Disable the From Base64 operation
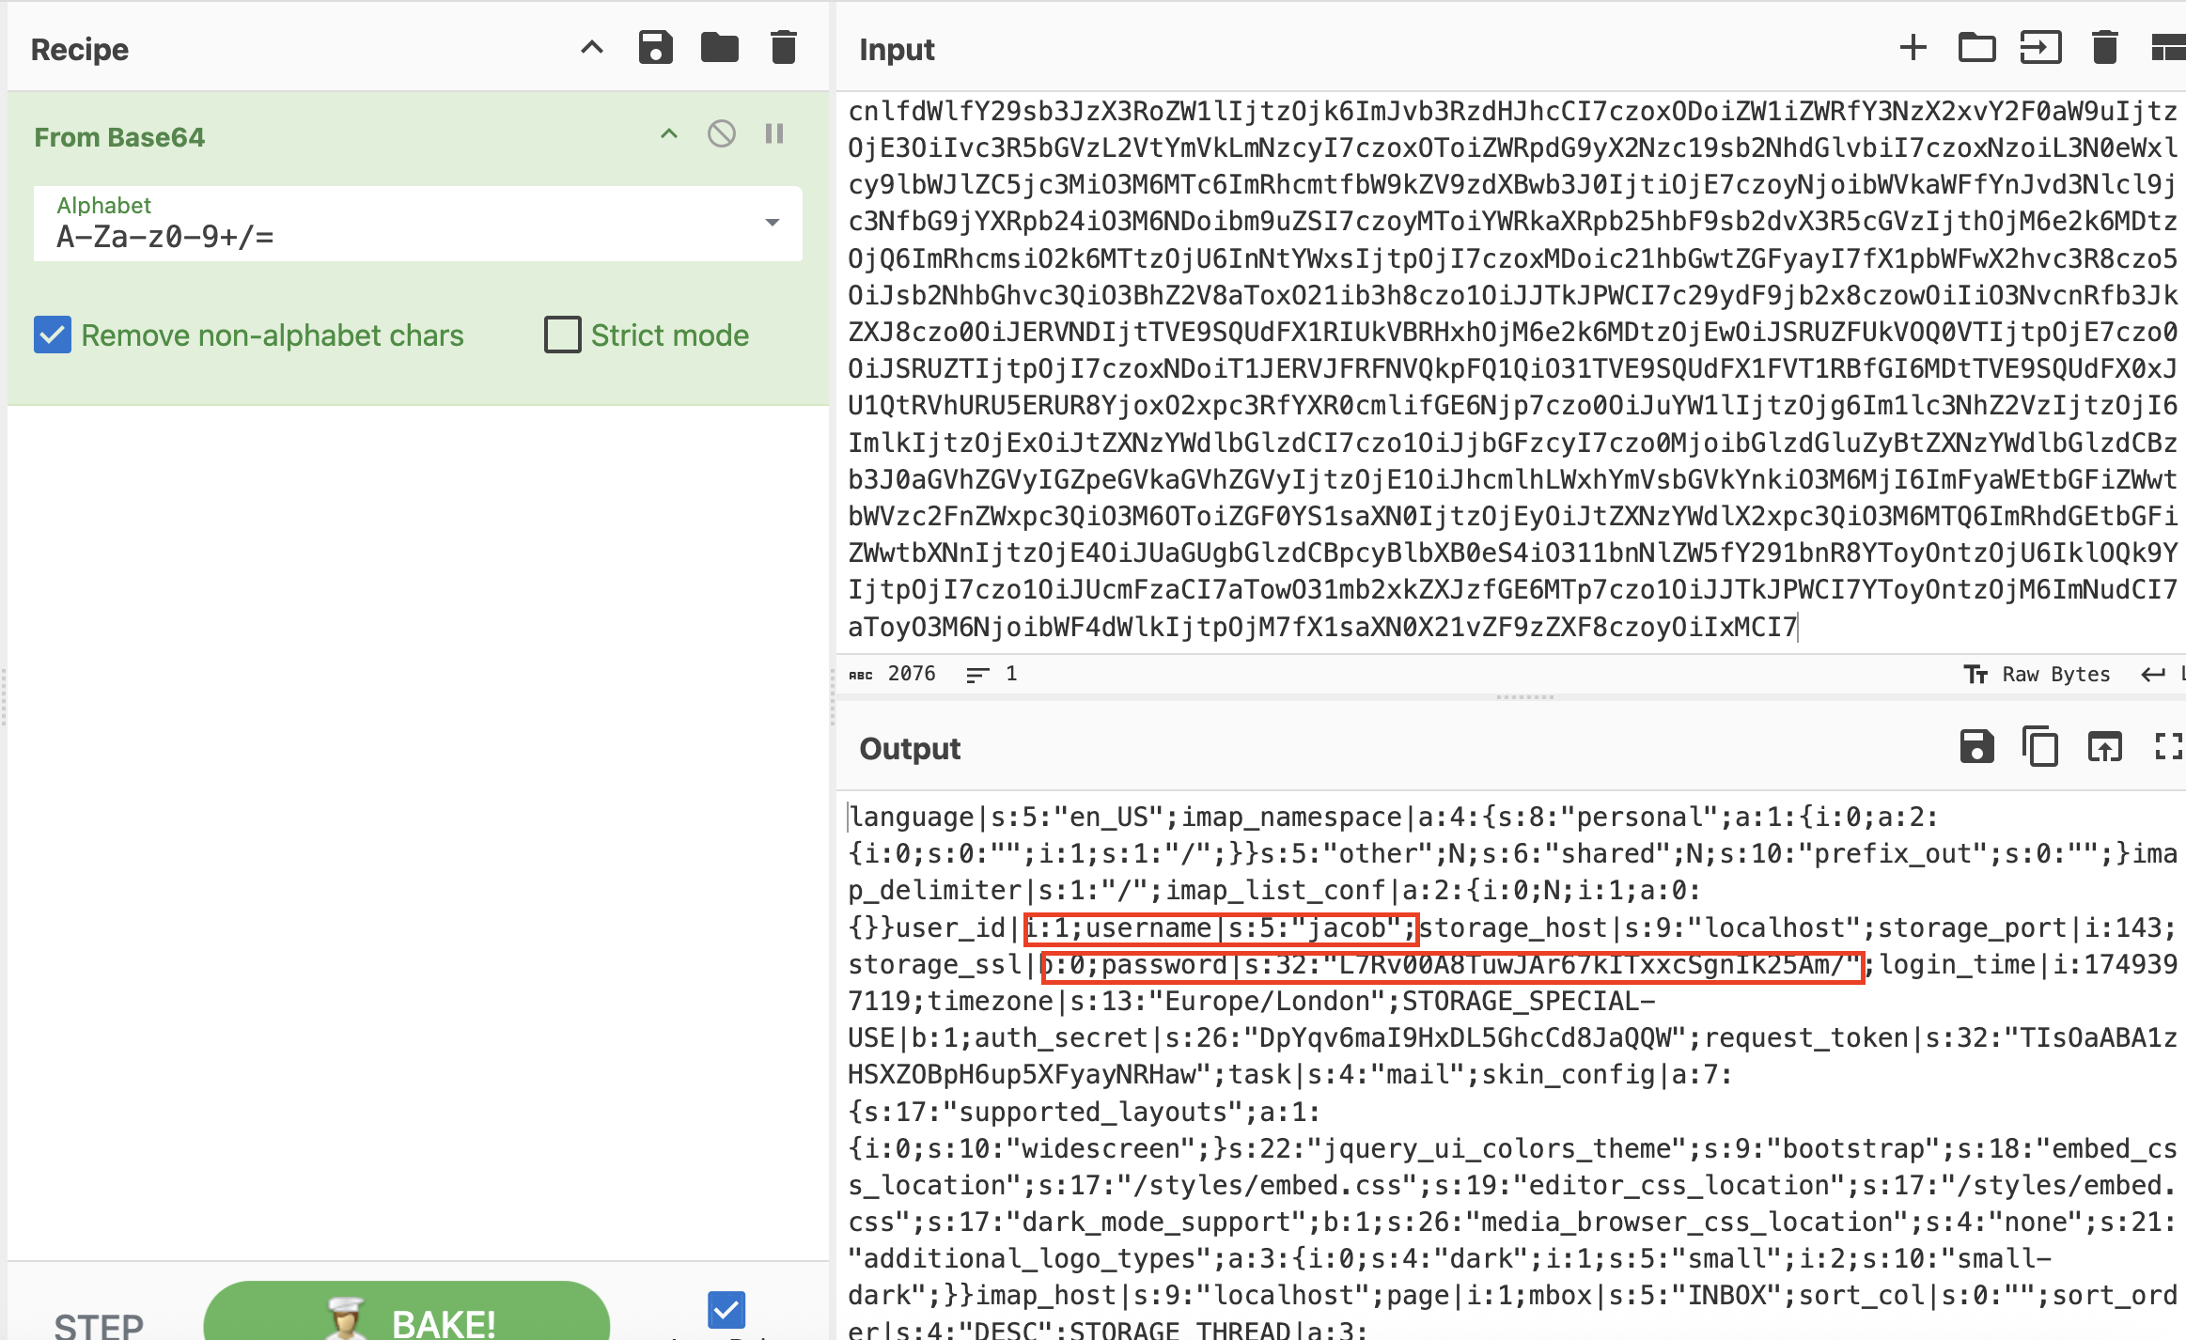This screenshot has width=2186, height=1340. coord(721,134)
